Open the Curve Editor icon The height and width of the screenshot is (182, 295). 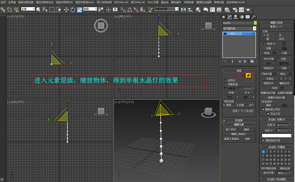pyautogui.click(x=212, y=9)
